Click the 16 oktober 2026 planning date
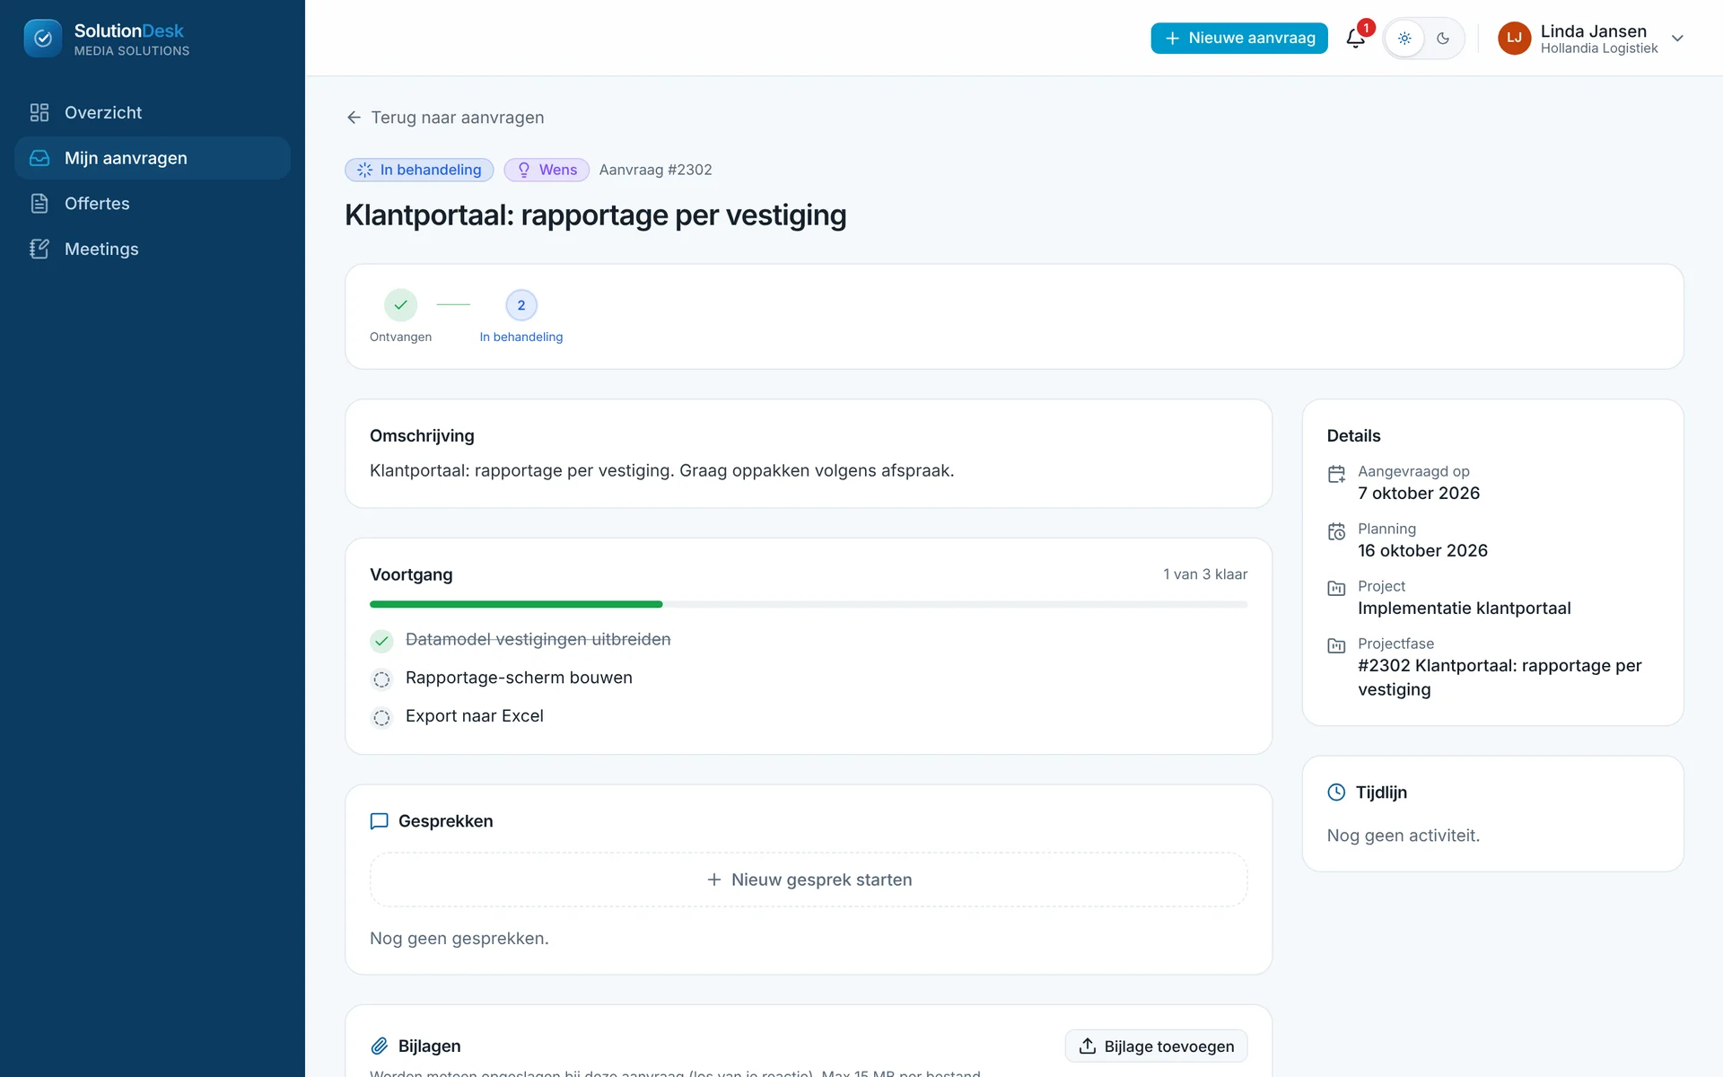 [x=1422, y=551]
